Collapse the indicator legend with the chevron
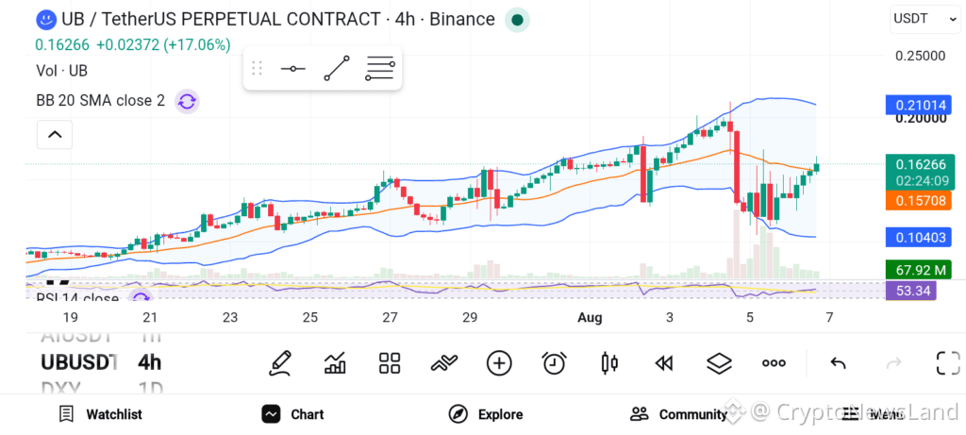Image resolution: width=966 pixels, height=435 pixels. [x=55, y=134]
